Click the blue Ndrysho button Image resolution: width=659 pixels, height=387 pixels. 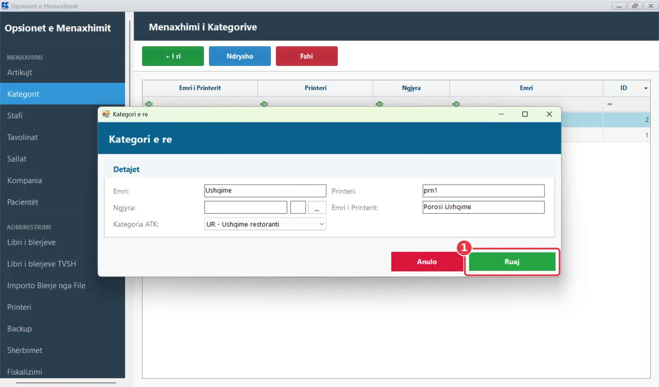pyautogui.click(x=240, y=56)
